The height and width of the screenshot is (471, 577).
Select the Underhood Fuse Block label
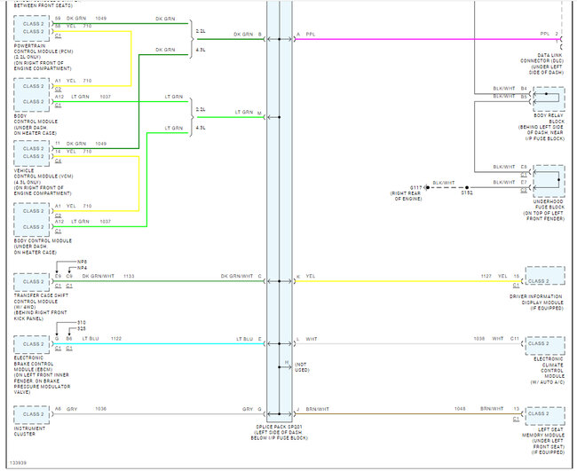click(544, 210)
